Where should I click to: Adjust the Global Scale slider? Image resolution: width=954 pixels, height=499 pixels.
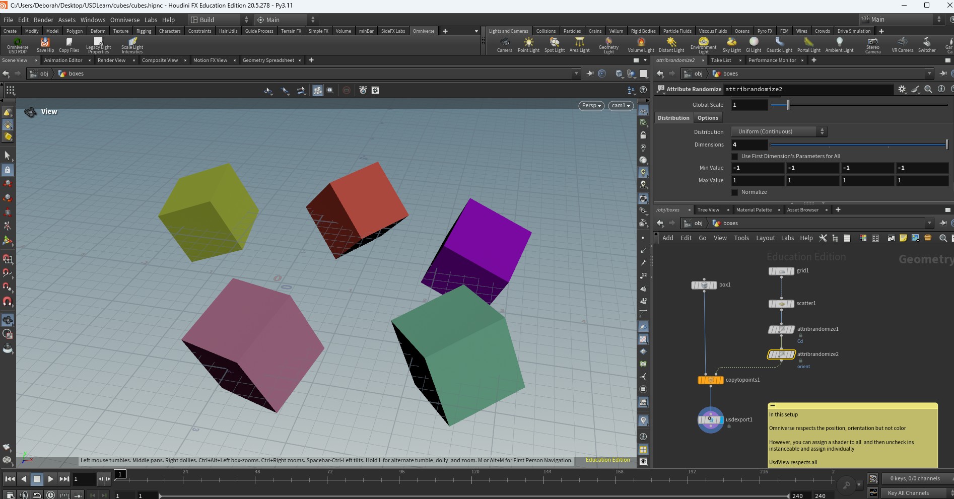coord(788,105)
